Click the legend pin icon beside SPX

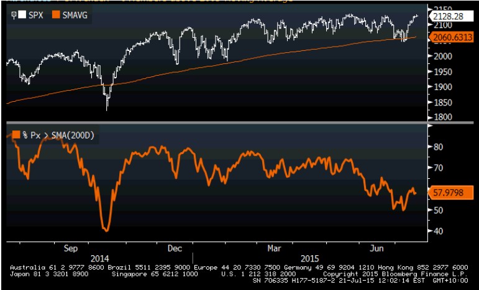(x=14, y=15)
